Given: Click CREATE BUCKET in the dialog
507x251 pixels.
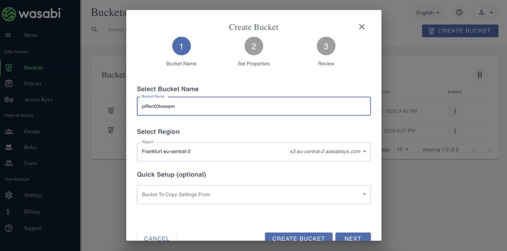Looking at the screenshot, I should pos(299,237).
